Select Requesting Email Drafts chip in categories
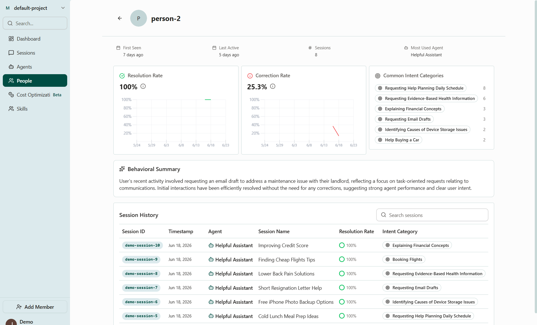Image resolution: width=537 pixels, height=325 pixels. pyautogui.click(x=404, y=119)
